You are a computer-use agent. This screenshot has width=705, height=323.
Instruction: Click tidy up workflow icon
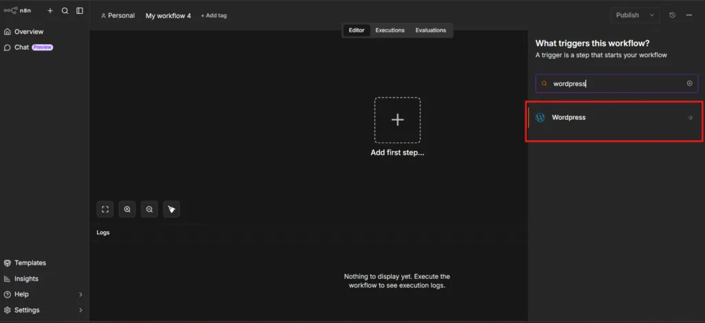point(171,209)
